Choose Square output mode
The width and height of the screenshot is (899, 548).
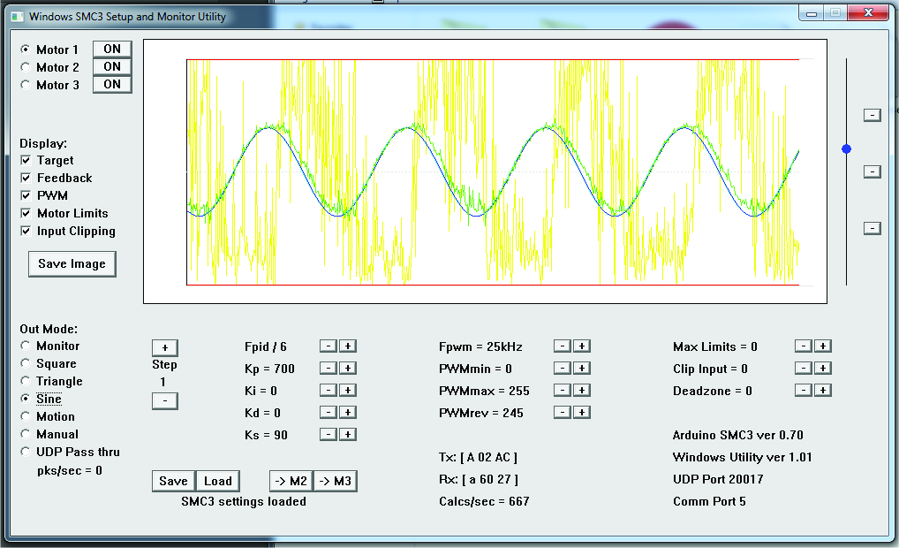tap(26, 363)
